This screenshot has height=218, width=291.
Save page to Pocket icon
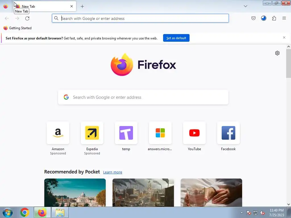[x=253, y=18]
